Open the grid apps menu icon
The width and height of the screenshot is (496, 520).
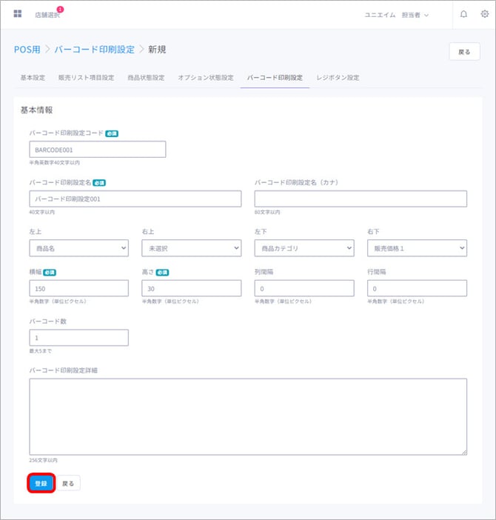point(18,14)
